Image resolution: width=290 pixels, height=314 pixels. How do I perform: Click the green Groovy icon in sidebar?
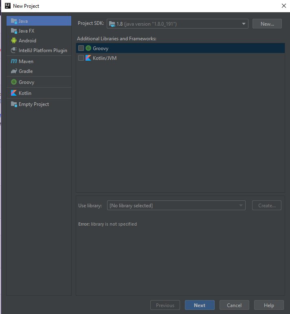point(14,82)
